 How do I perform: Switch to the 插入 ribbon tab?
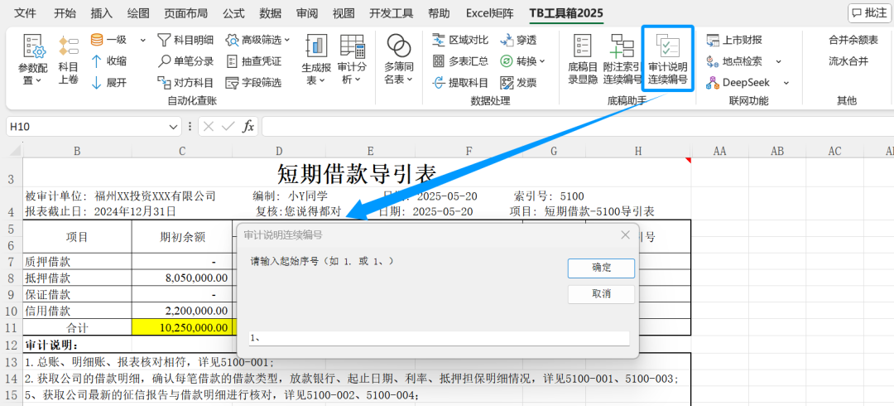point(102,13)
